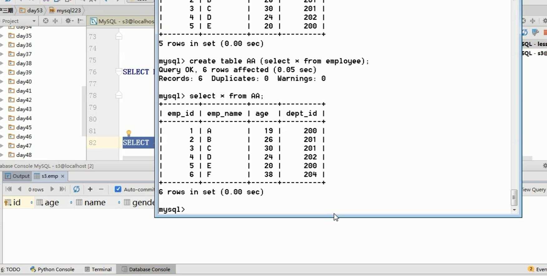This screenshot has height=276, width=547.
Task: Expand the day35 folder
Action: click(x=2, y=36)
